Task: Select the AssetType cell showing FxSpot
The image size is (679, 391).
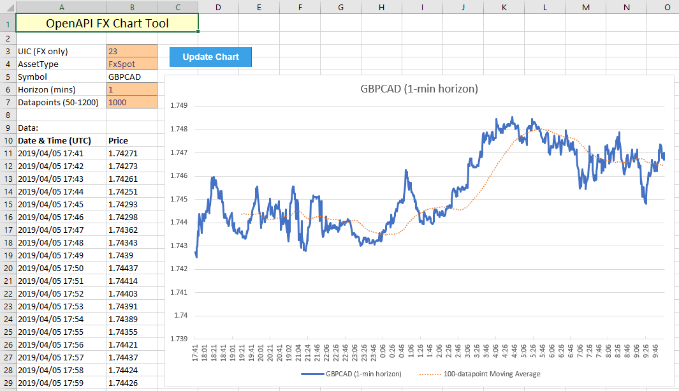Action: click(x=132, y=64)
